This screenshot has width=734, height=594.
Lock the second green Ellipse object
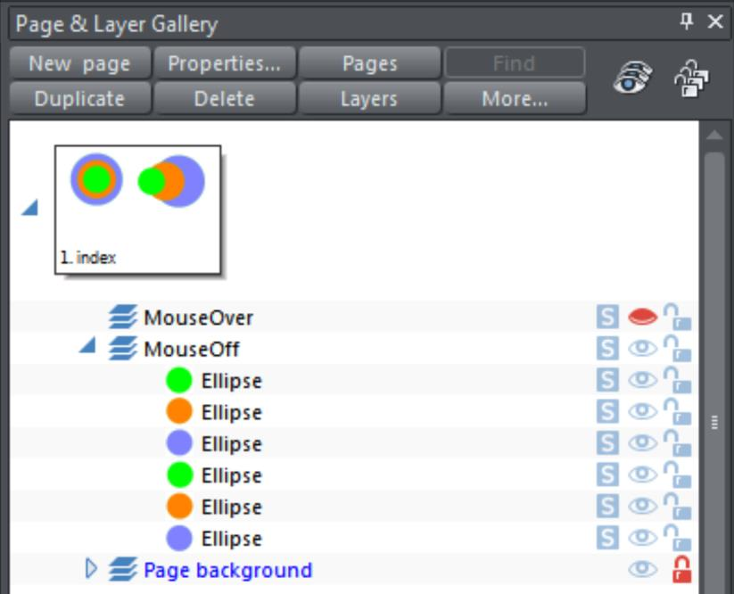[x=677, y=474]
